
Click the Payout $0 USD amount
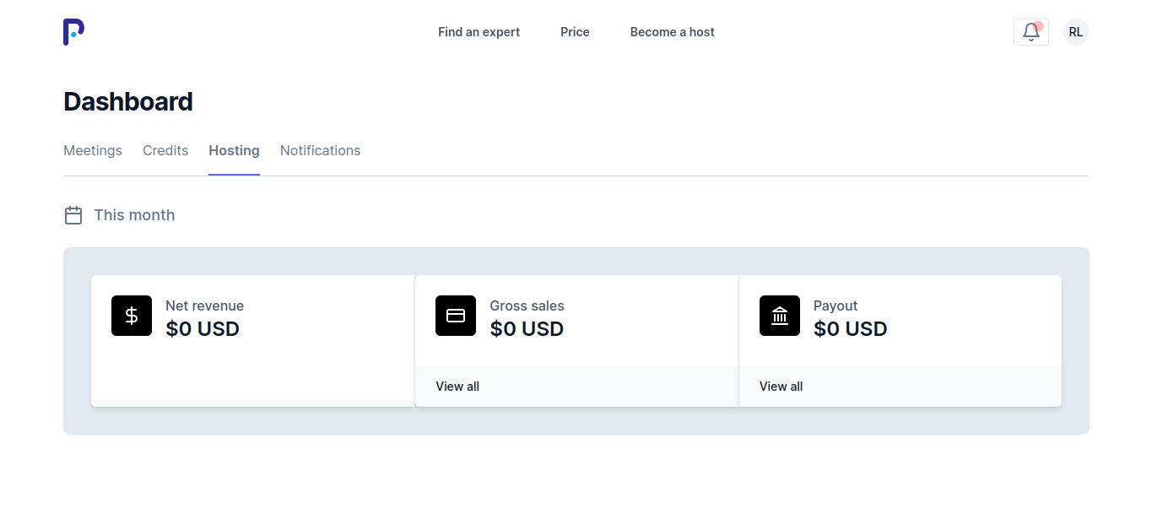coord(851,329)
